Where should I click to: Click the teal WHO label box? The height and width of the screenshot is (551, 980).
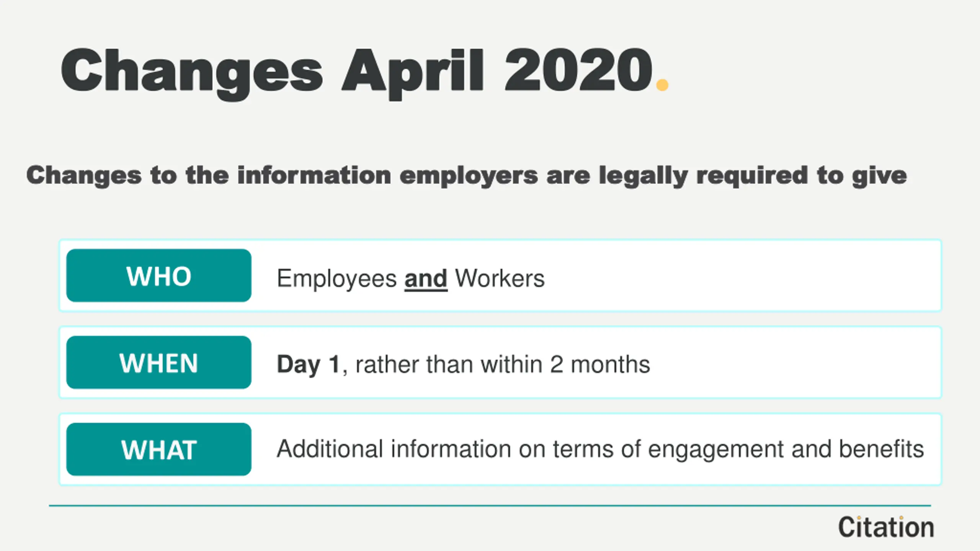click(x=159, y=275)
